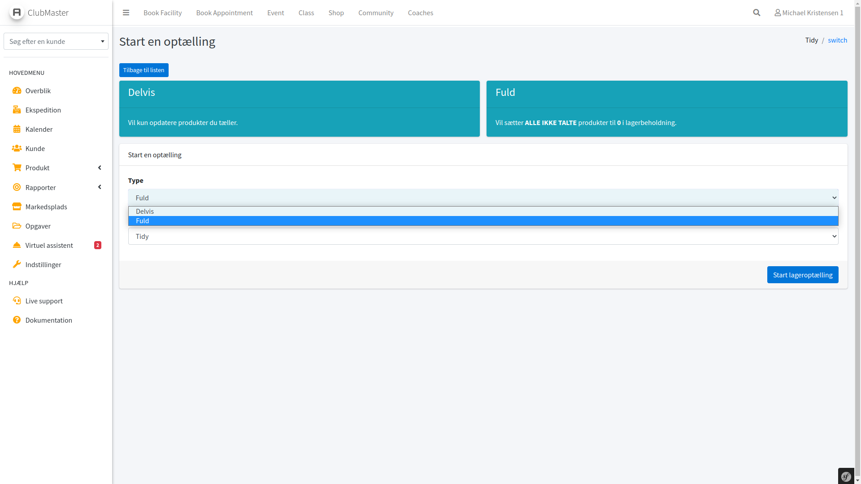Click the Ekspedition cash register icon
Screen dimensions: 861x484
pyautogui.click(x=17, y=110)
